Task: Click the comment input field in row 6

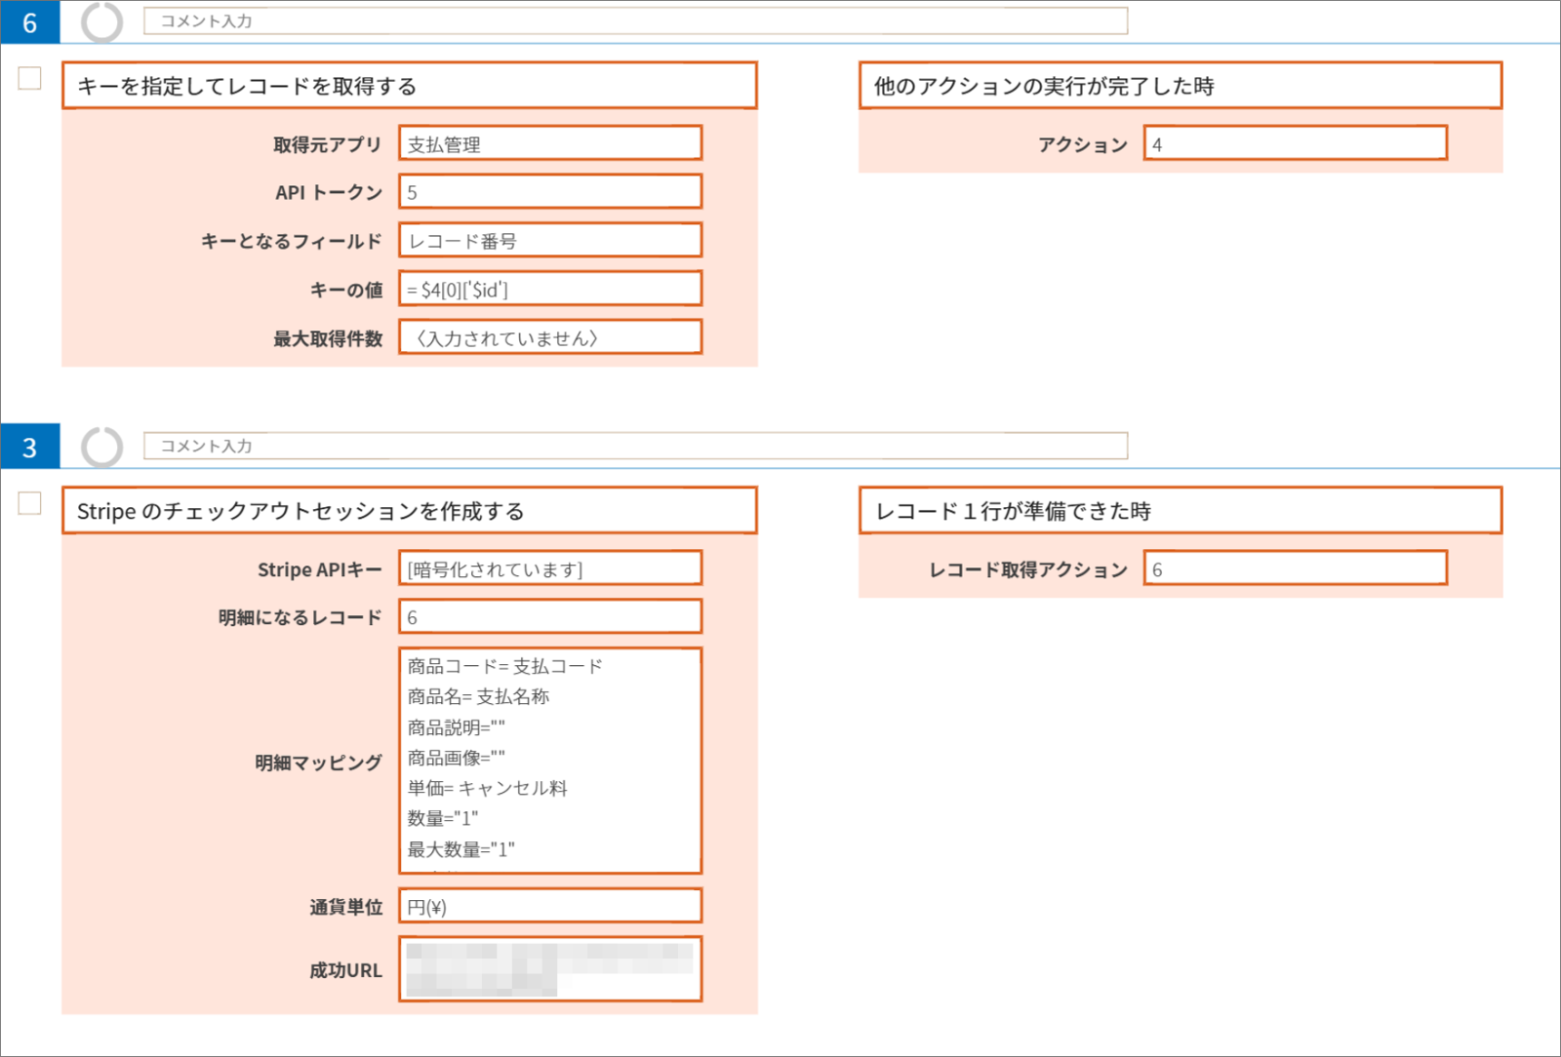Action: 635,20
